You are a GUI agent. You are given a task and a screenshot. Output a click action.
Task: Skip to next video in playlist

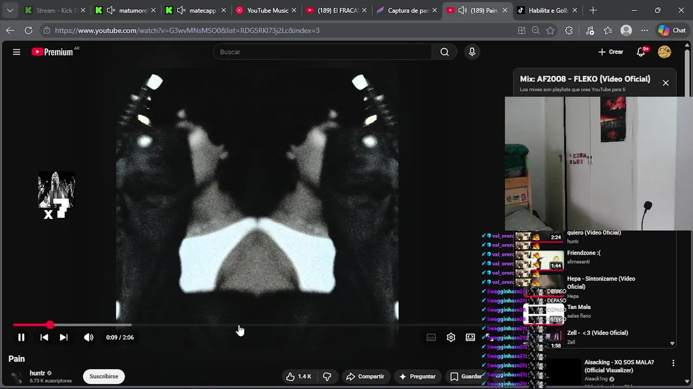63,337
